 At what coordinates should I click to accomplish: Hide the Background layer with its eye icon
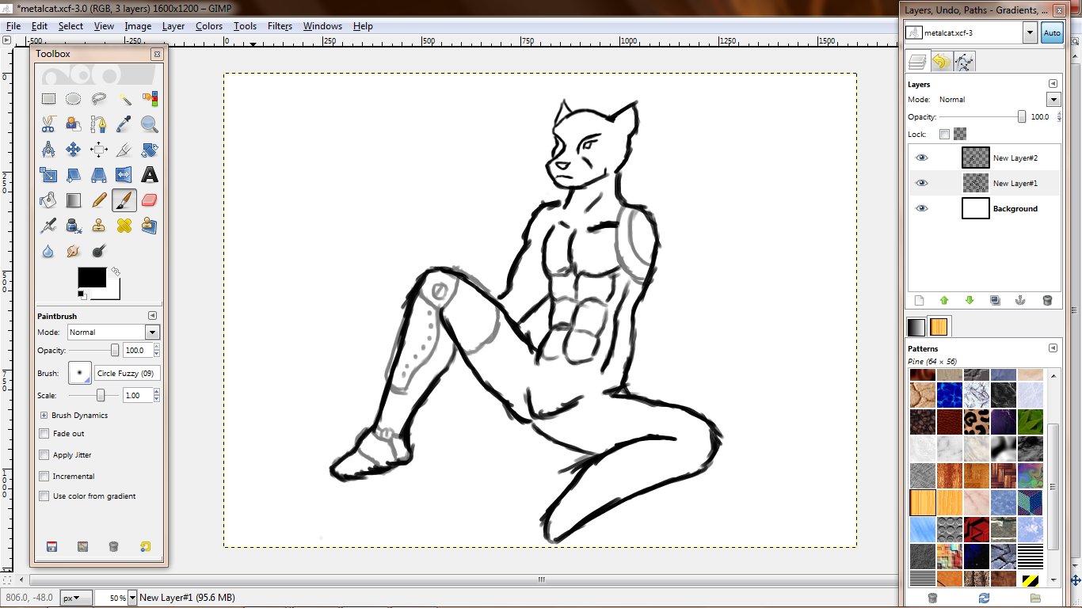tap(921, 208)
